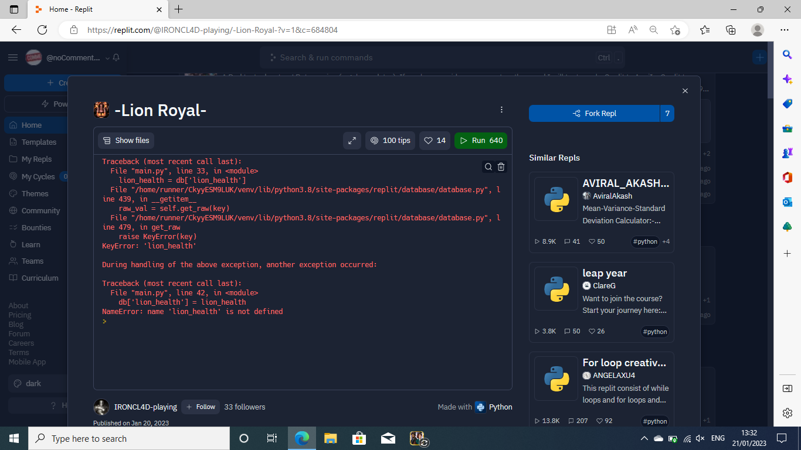Open Edge sidebar search icon
This screenshot has width=801, height=450.
tap(788, 54)
